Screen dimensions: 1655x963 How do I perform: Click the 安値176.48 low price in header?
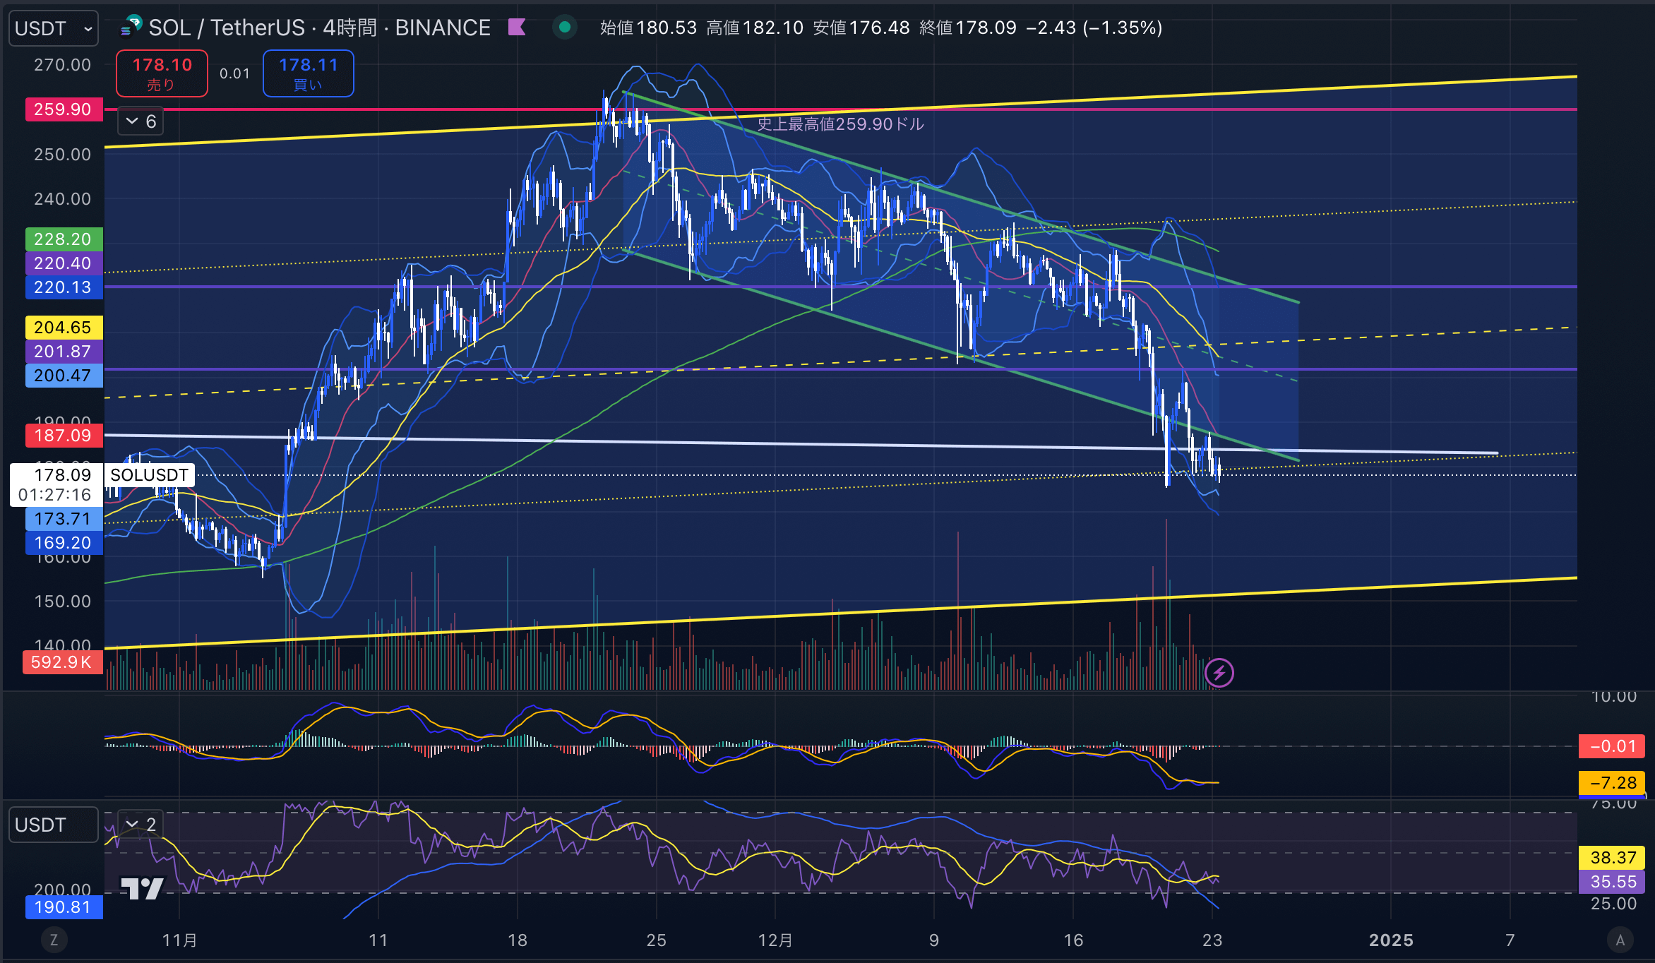coord(861,28)
